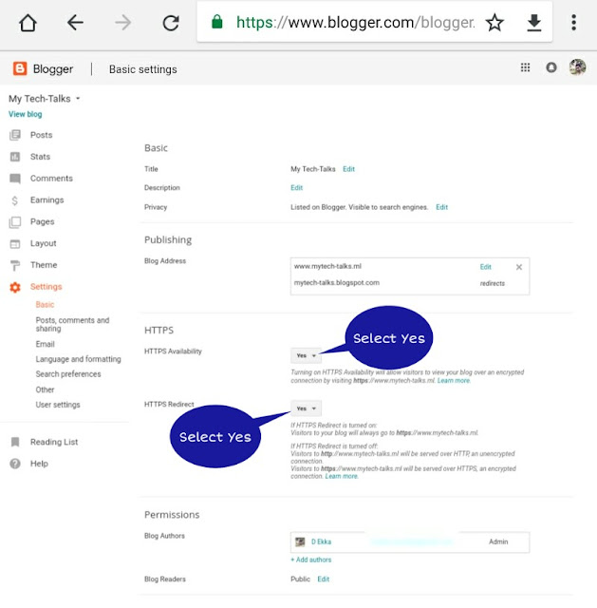Open Stats in the sidebar
The height and width of the screenshot is (608, 597).
point(40,157)
